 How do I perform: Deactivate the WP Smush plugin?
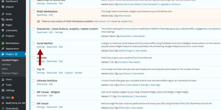[52, 107]
